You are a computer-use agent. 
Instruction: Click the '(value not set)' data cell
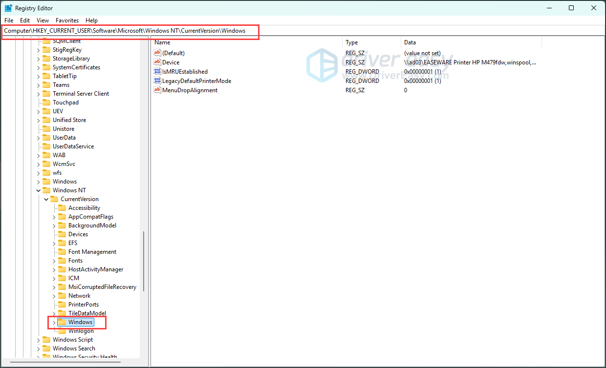click(x=422, y=53)
